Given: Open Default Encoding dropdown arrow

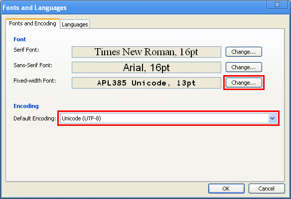Looking at the screenshot, I should click(x=272, y=118).
